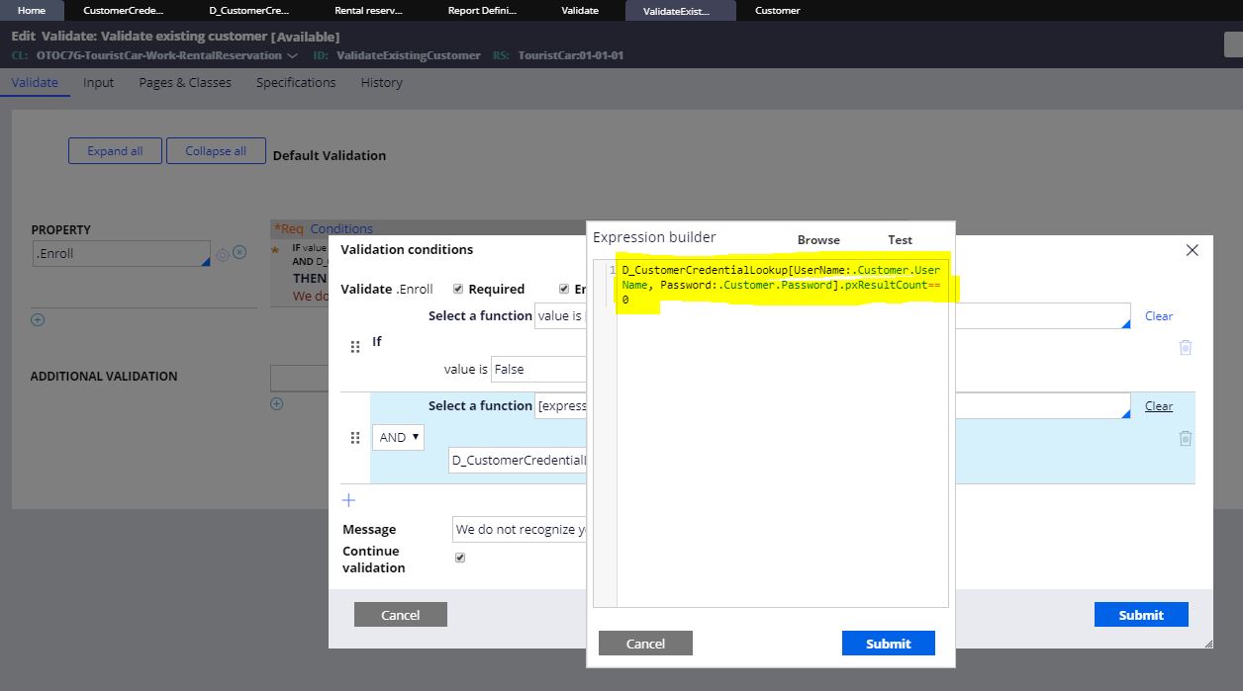Viewport: 1243px width, 691px height.
Task: Click the blue corner expander in the .Enroll field
Action: point(206,260)
